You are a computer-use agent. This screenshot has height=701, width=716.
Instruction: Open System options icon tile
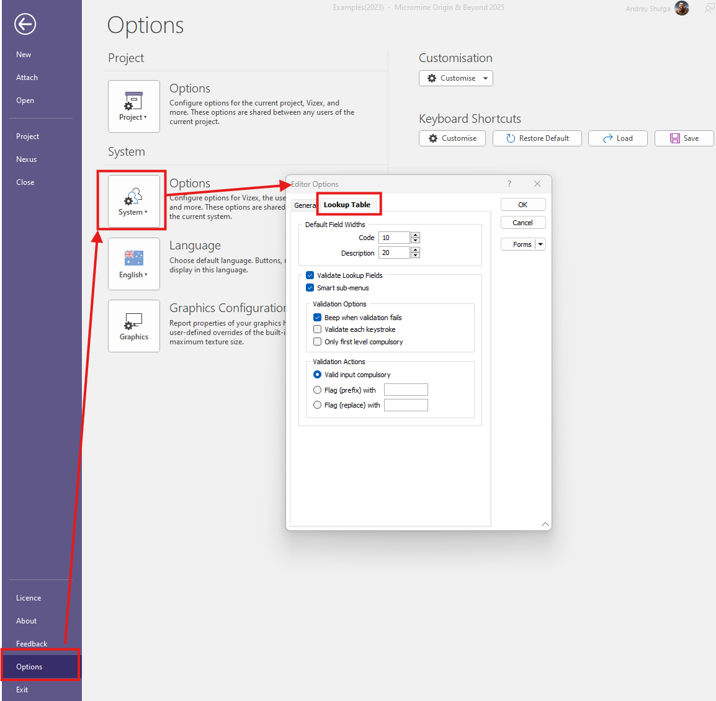click(x=133, y=201)
